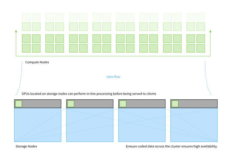Select the last blue storage node block
This screenshot has height=161, width=231.
[x=194, y=125]
